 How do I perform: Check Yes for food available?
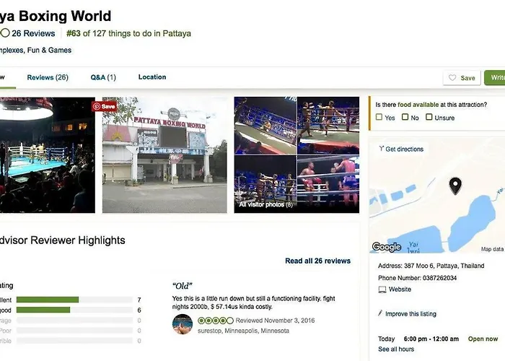[379, 117]
